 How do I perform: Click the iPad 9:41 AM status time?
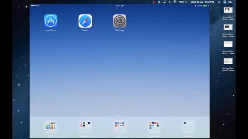point(120,5)
